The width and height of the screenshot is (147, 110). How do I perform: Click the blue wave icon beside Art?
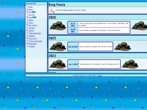tap(27, 12)
